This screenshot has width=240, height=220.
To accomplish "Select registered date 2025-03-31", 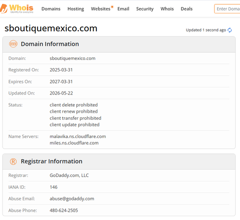I will (x=61, y=70).
